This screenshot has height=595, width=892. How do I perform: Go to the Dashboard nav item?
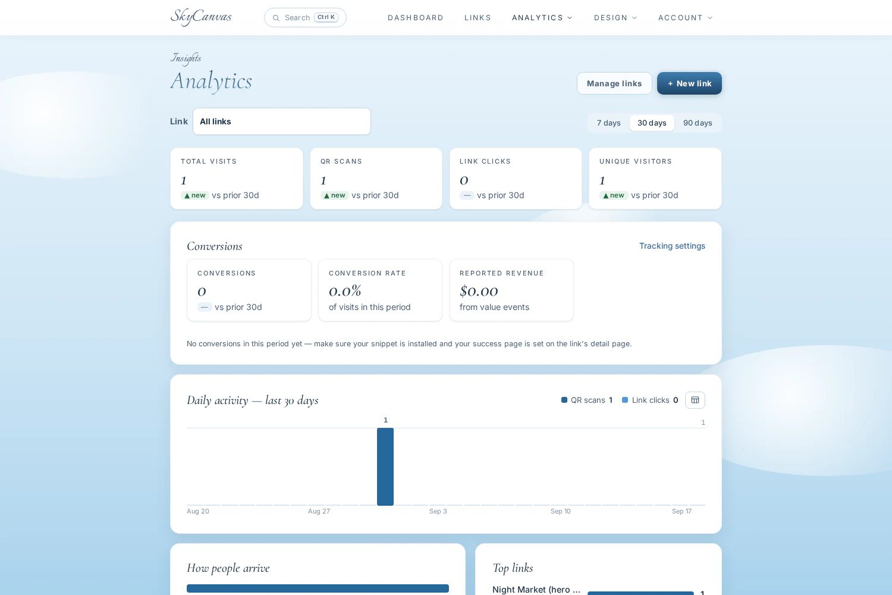pos(416,18)
